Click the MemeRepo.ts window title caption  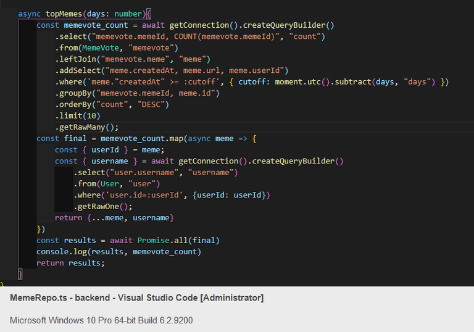[x=136, y=298]
